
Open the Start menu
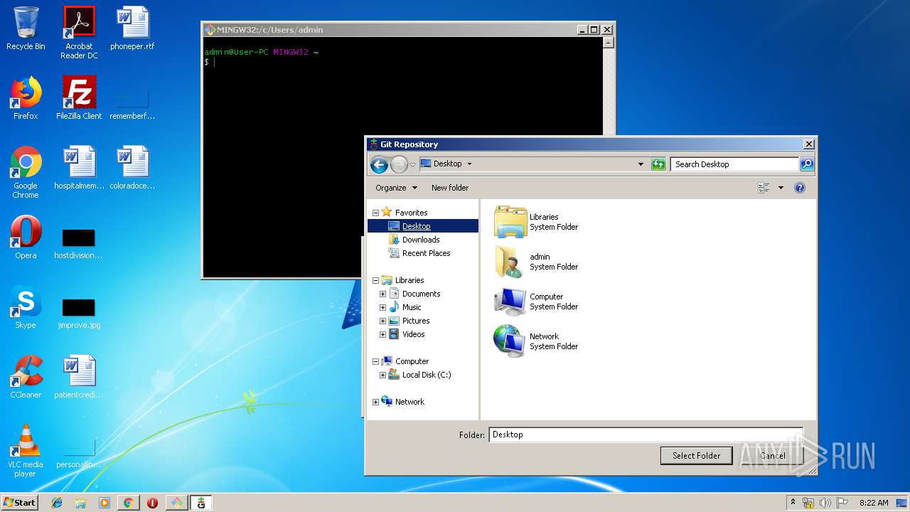[x=19, y=503]
